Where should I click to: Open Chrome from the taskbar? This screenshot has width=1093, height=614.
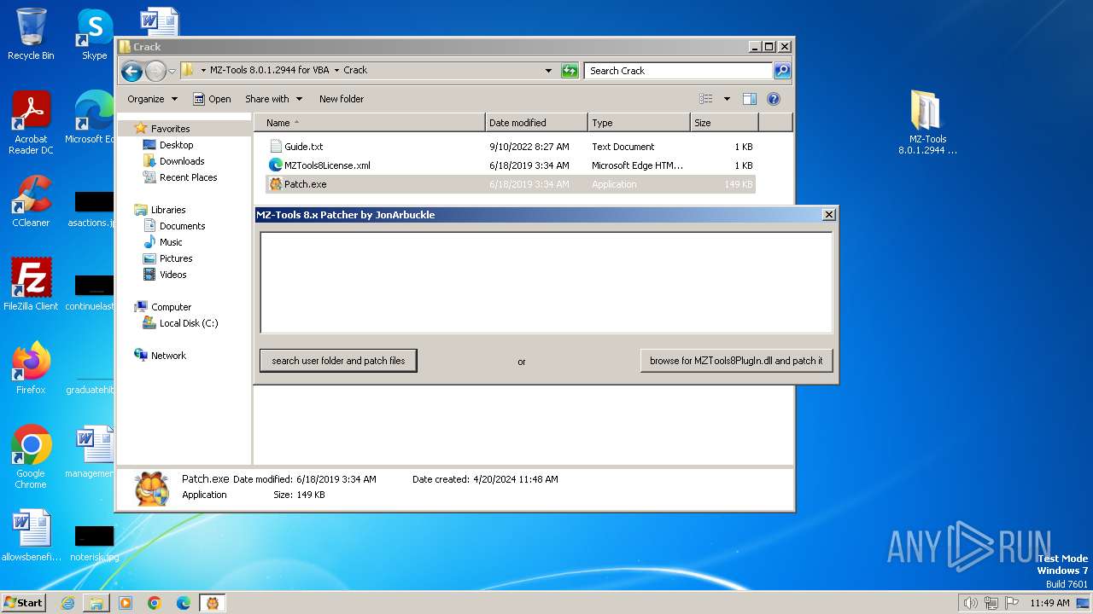click(155, 603)
